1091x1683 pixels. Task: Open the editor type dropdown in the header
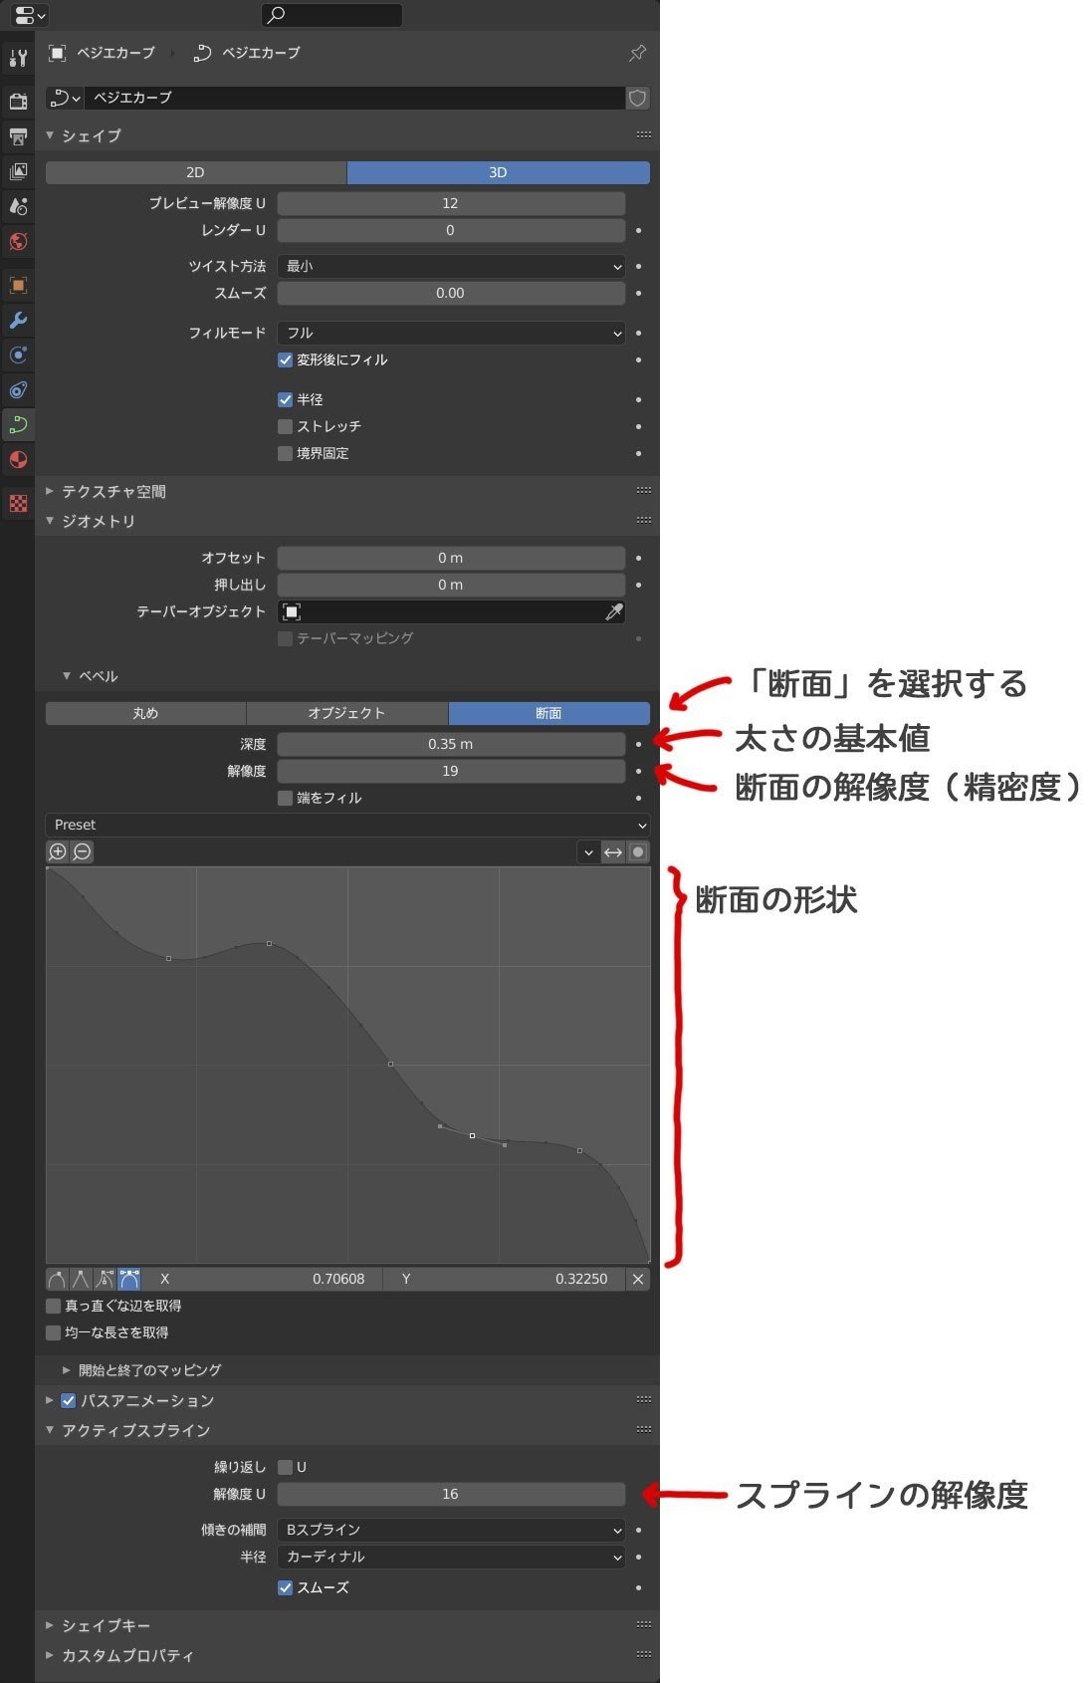point(30,15)
